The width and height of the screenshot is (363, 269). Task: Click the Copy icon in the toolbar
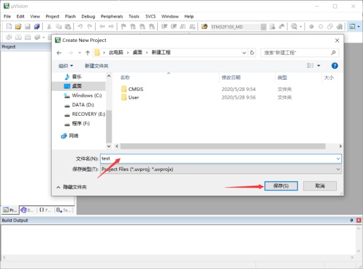pos(58,27)
